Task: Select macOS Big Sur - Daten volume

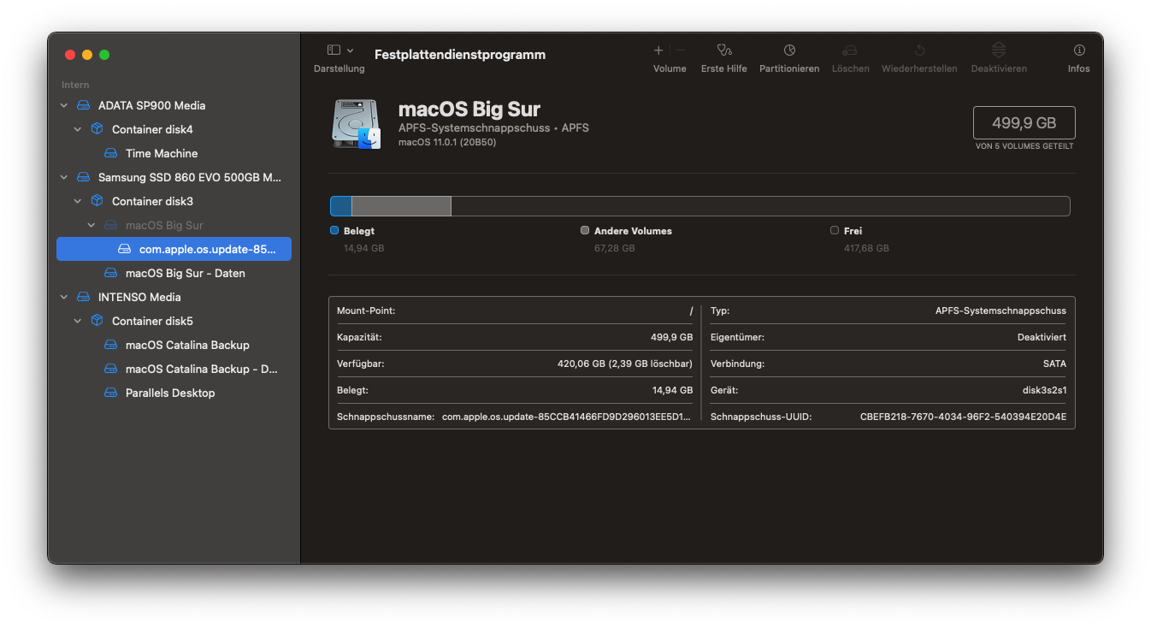Action: [x=185, y=274]
